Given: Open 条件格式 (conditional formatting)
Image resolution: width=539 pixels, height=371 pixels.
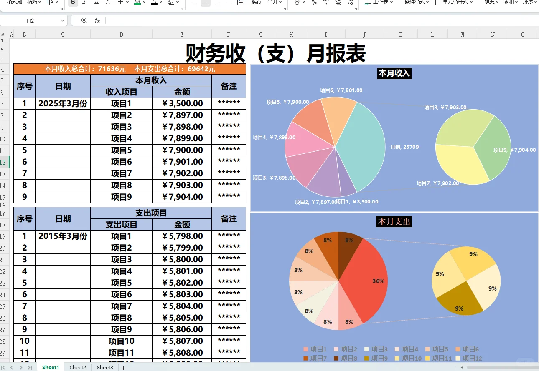Looking at the screenshot, I should (x=415, y=2).
